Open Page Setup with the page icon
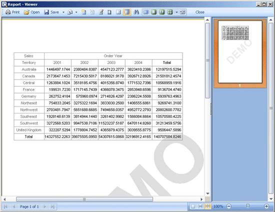Screen dimensions: 275x212 click(109, 12)
